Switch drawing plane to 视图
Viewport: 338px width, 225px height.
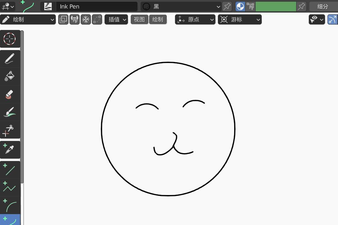(139, 19)
